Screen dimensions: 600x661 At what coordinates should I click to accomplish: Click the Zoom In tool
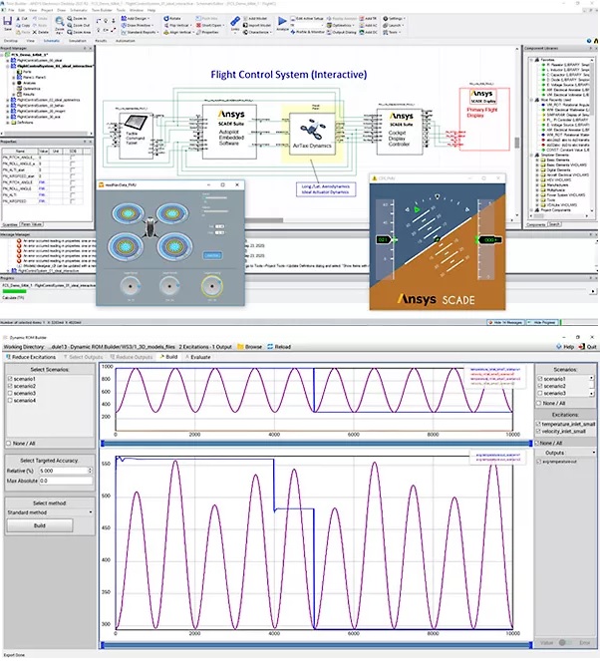click(x=77, y=19)
